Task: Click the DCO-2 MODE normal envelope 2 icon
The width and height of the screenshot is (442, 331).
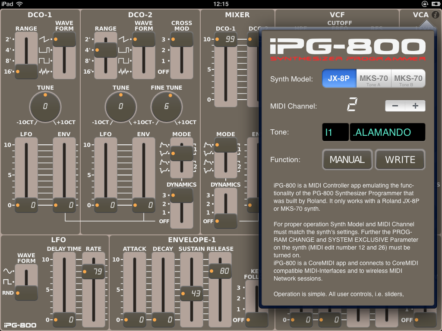Action: (x=164, y=162)
